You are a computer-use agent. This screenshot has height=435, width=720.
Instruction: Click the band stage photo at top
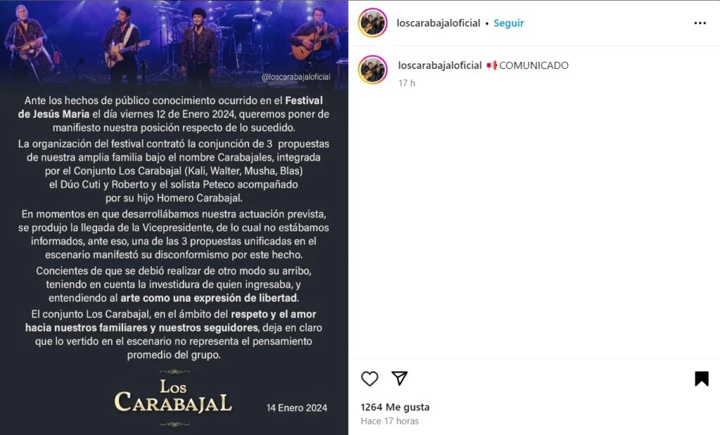(174, 42)
